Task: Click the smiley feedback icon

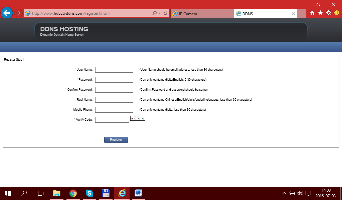Action: coord(337,13)
